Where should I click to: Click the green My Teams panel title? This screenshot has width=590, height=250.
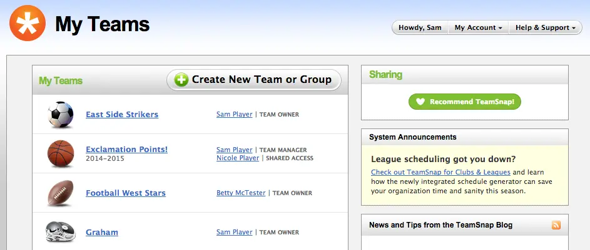click(x=61, y=80)
